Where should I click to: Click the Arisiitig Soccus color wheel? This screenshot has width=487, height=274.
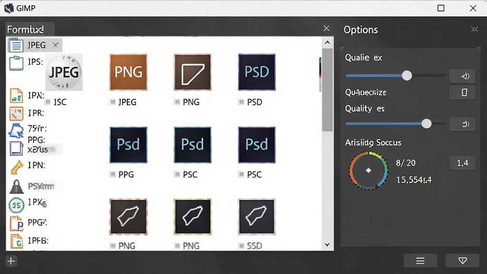coord(369,171)
